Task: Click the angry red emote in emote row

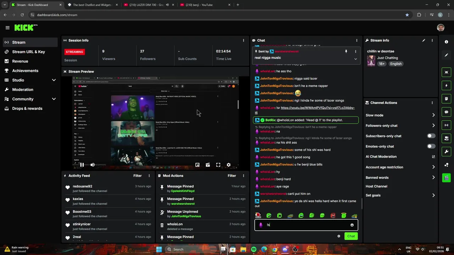Action: tap(333, 215)
